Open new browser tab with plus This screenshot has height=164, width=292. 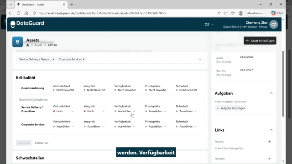72,5
